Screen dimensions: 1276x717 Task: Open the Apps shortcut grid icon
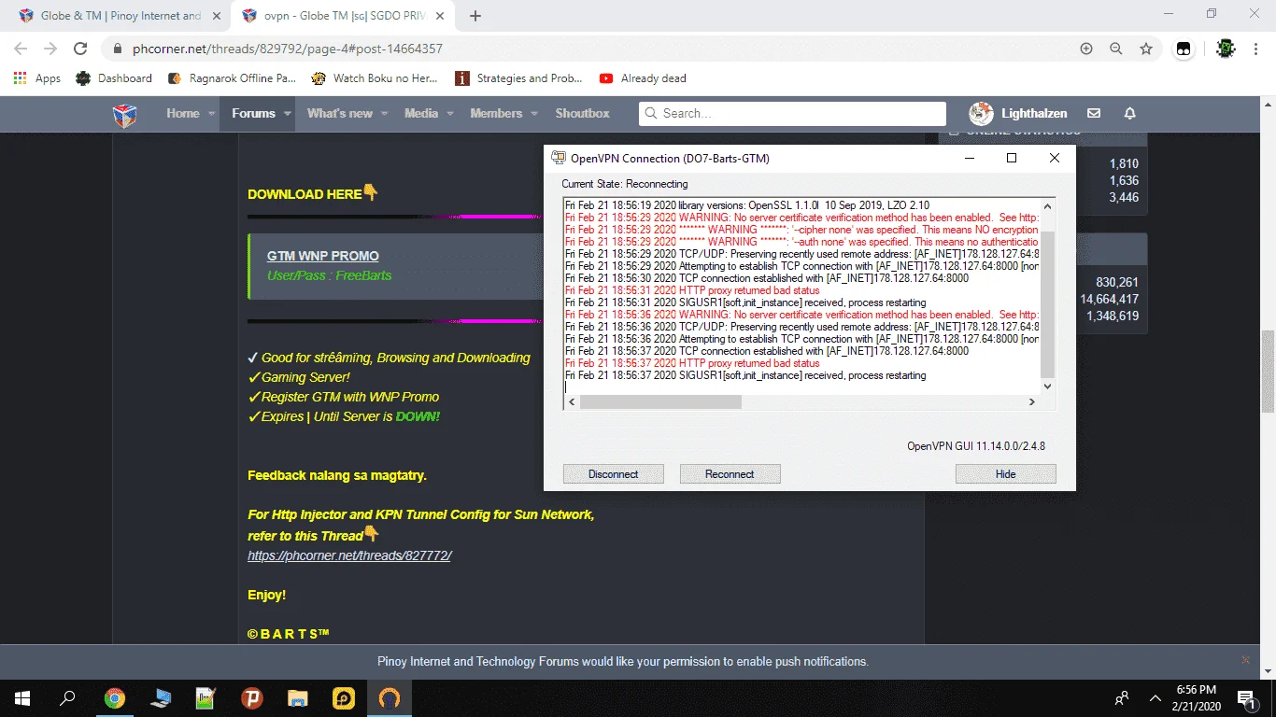coord(21,78)
